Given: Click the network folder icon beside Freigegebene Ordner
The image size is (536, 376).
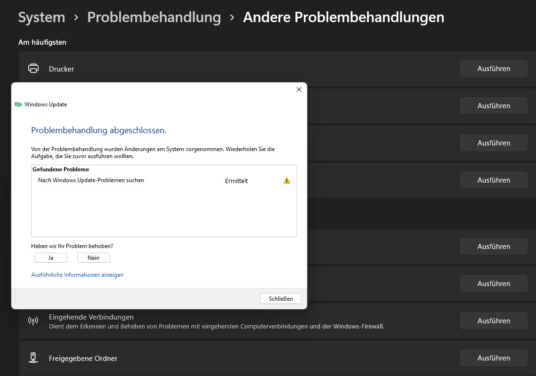Looking at the screenshot, I should (x=33, y=358).
